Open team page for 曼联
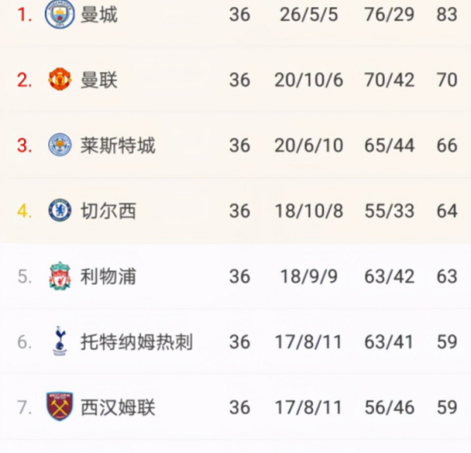This screenshot has width=471, height=453. pos(99,80)
